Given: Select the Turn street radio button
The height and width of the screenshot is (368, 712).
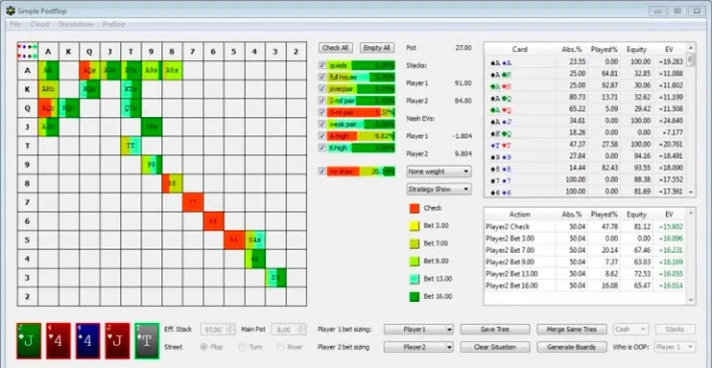Looking at the screenshot, I should [242, 347].
